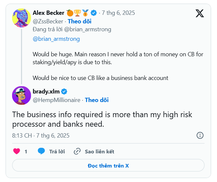The image size is (217, 182).
Task: Click the blue @brian_armstrong mention
Action: (x=56, y=39)
